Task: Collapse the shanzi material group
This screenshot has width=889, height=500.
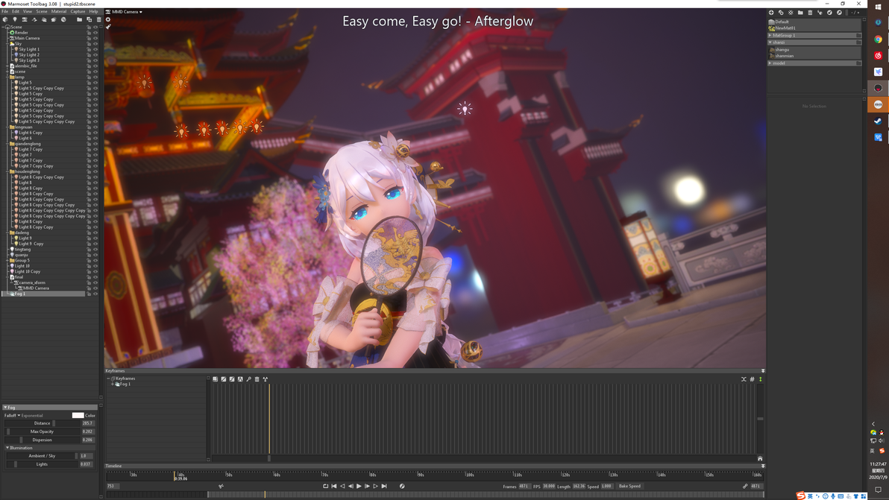Action: 770,42
